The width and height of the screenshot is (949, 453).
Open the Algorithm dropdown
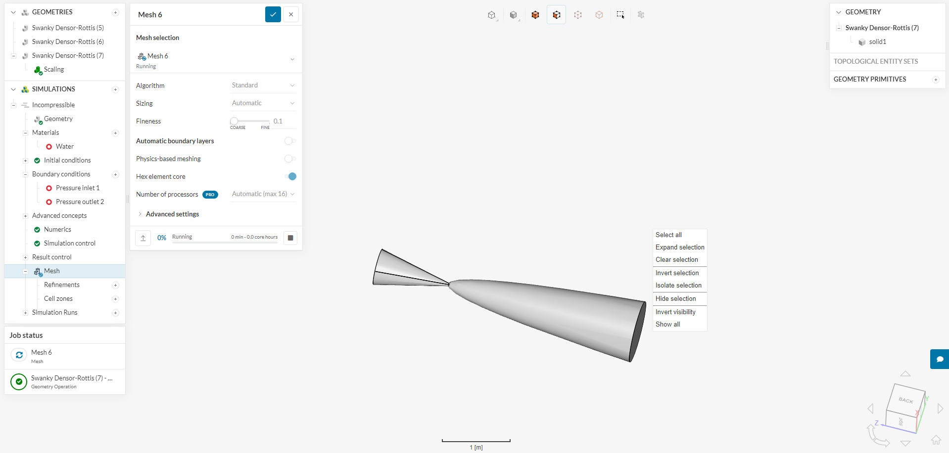pos(263,85)
